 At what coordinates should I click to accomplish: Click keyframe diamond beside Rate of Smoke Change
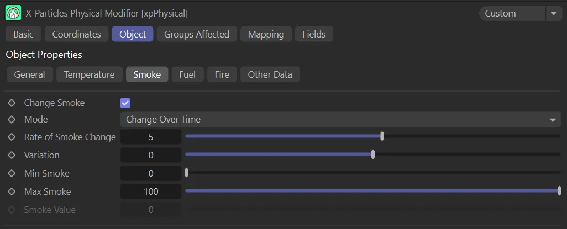click(x=11, y=137)
